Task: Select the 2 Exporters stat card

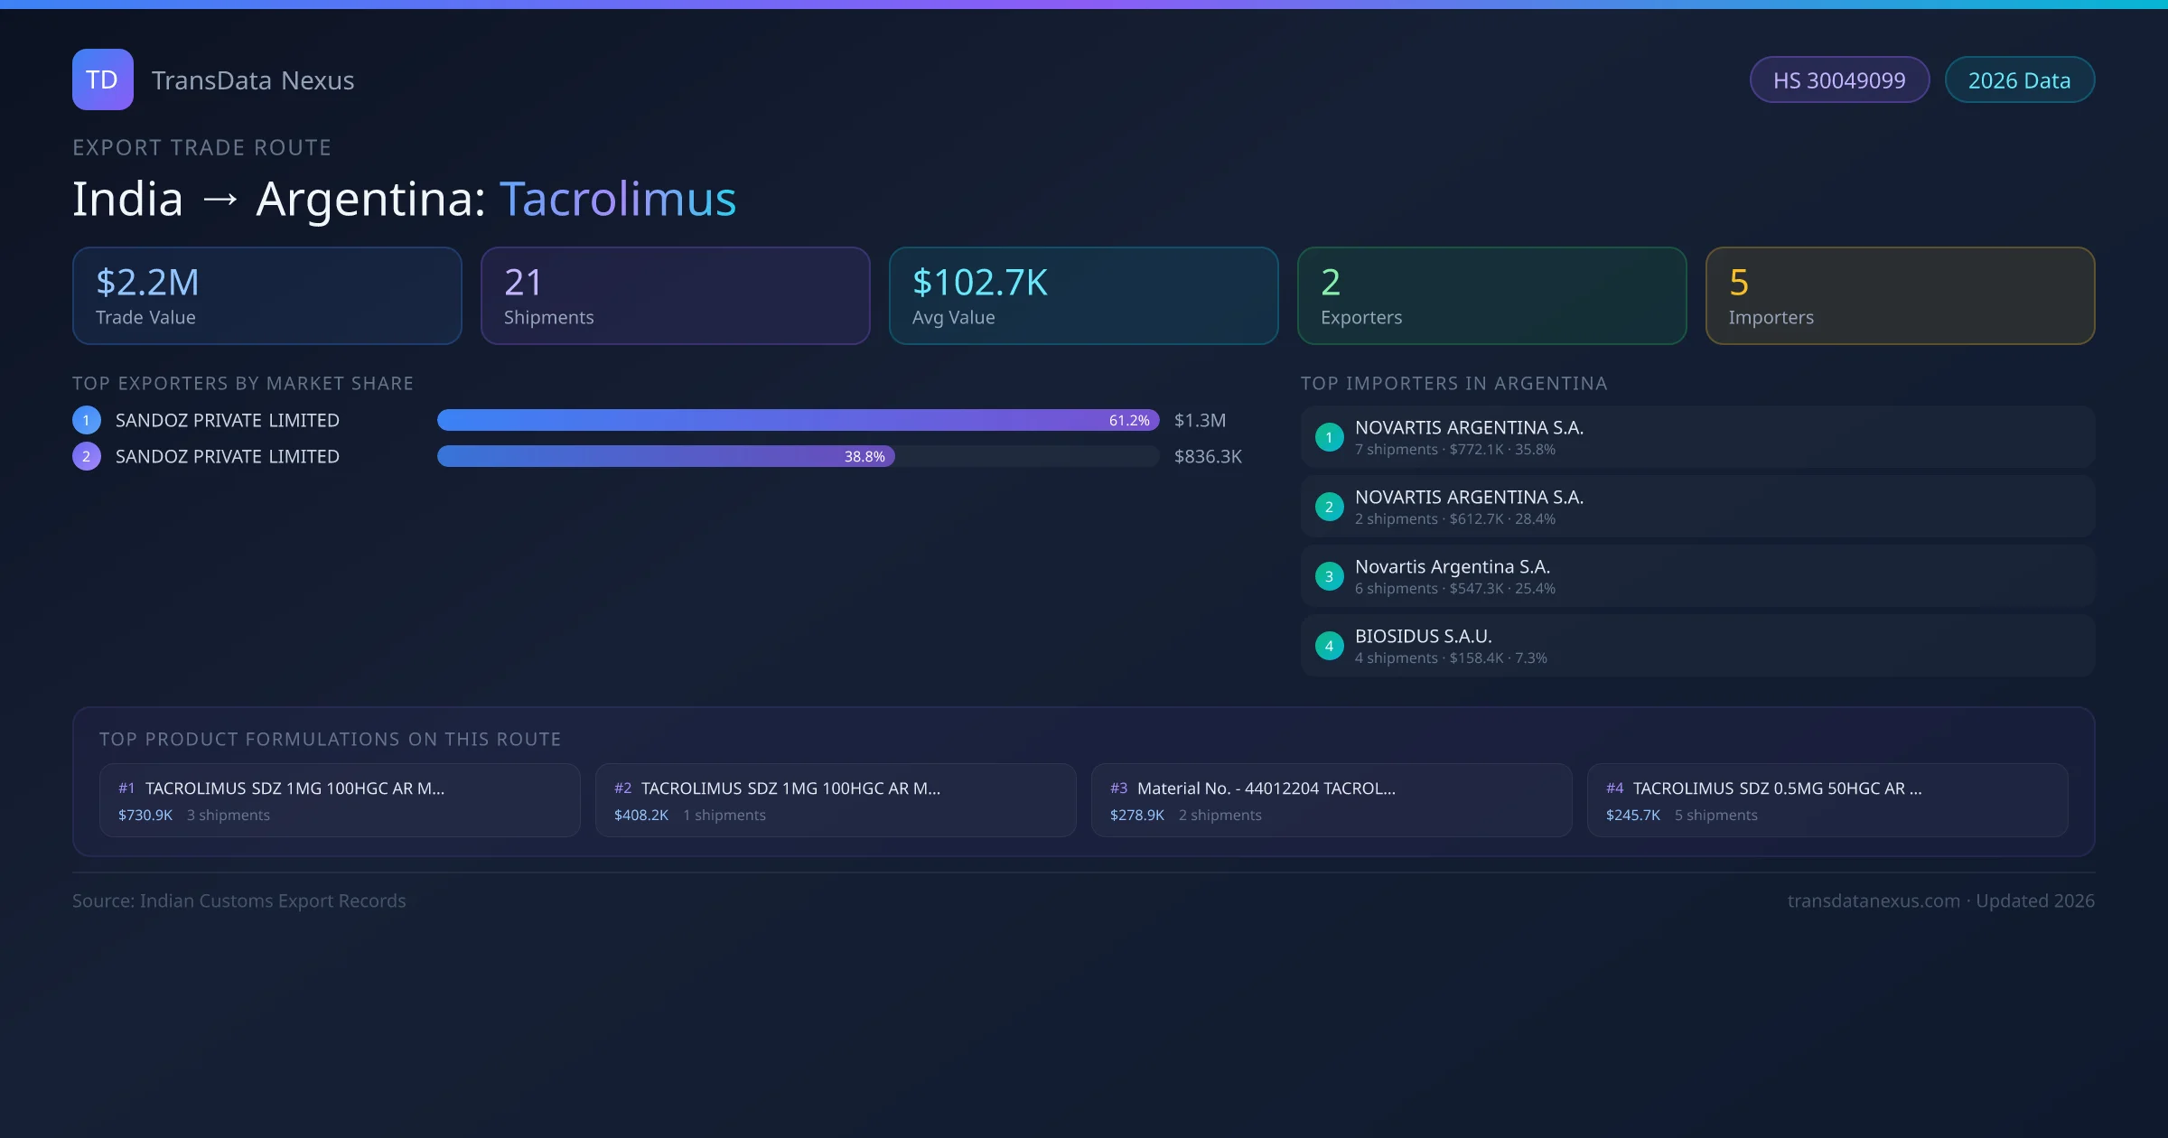Action: (1491, 296)
